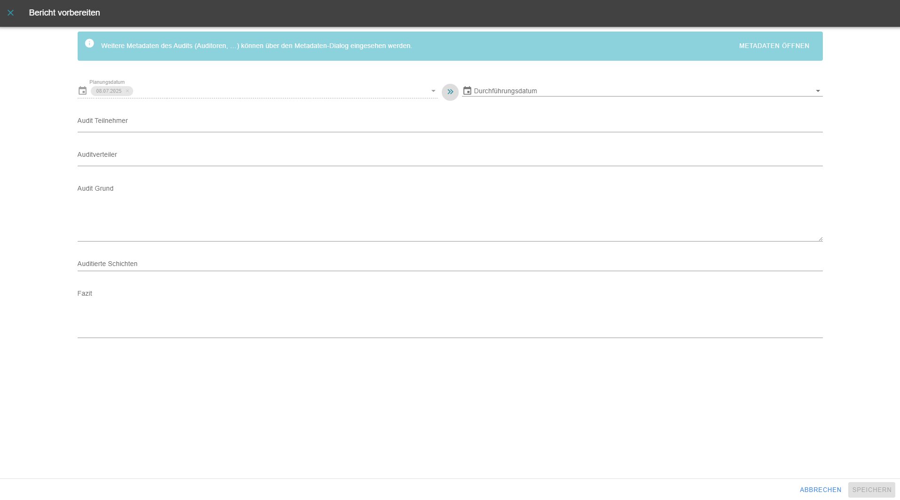Copy planning date with double-chevron button
900x500 pixels.
tap(450, 92)
